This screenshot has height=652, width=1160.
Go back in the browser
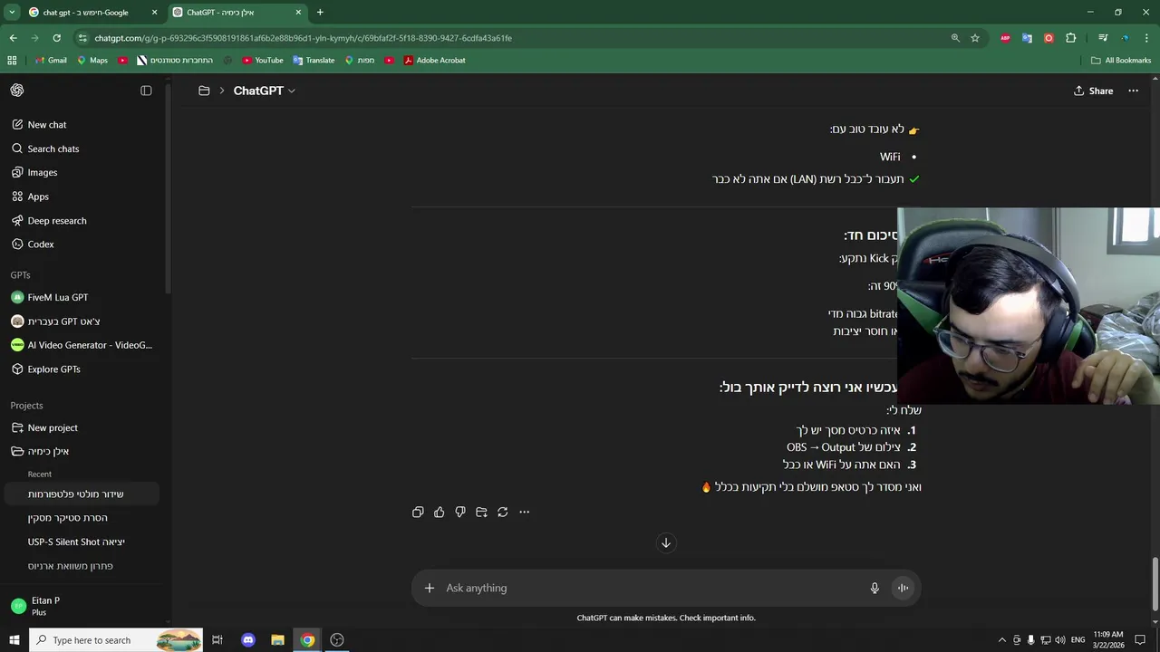[13, 38]
